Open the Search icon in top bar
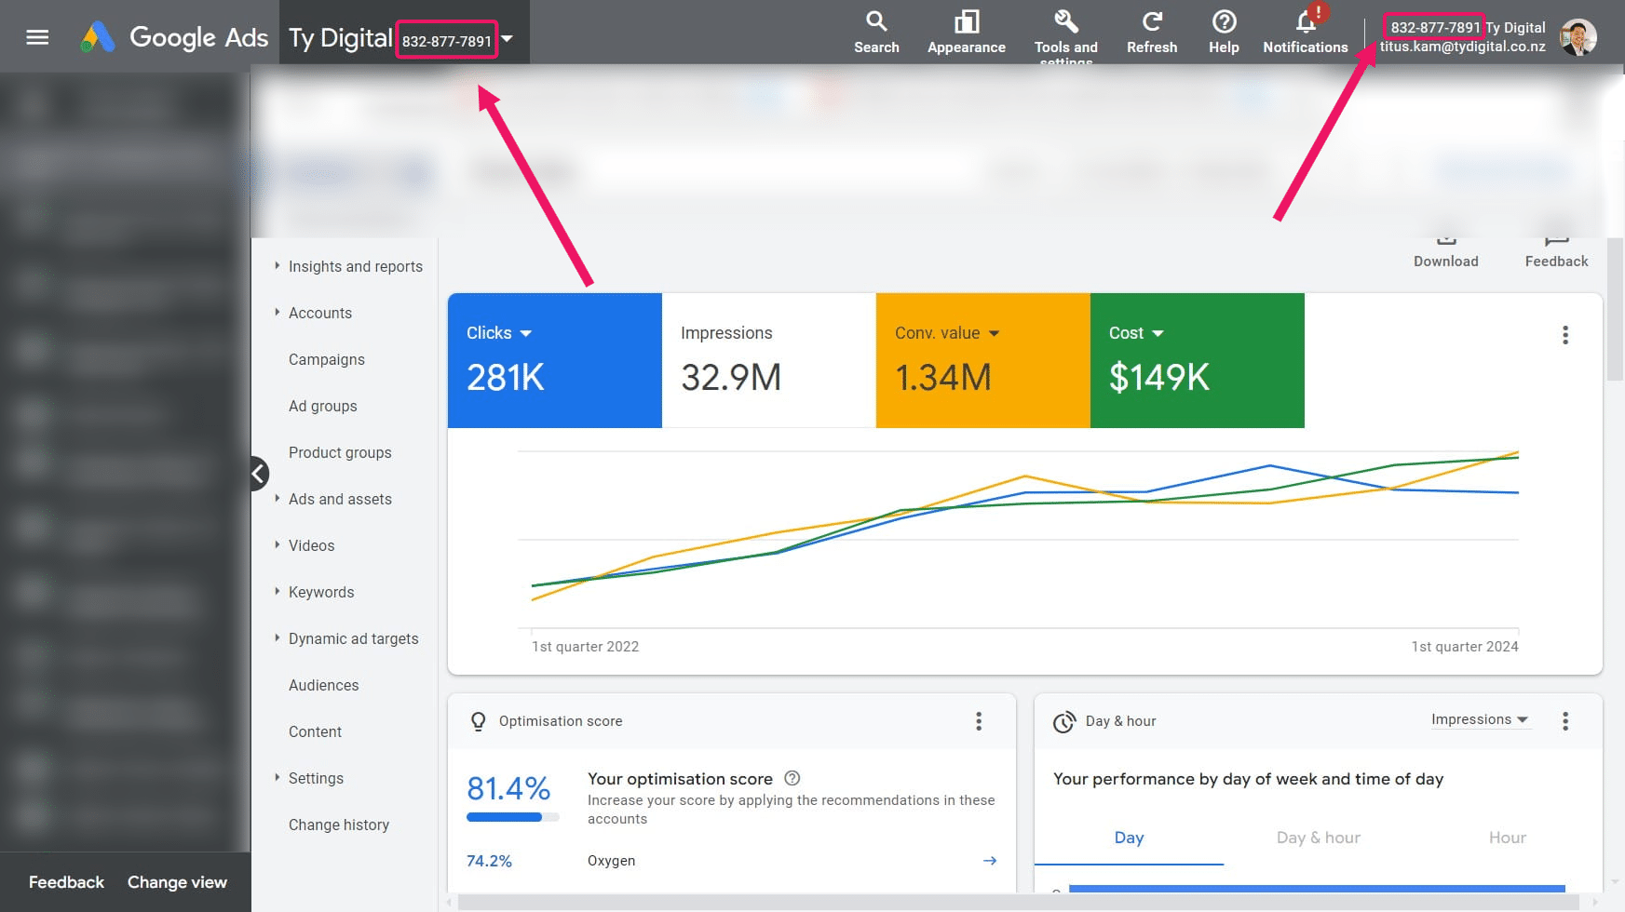The width and height of the screenshot is (1625, 912). [876, 20]
